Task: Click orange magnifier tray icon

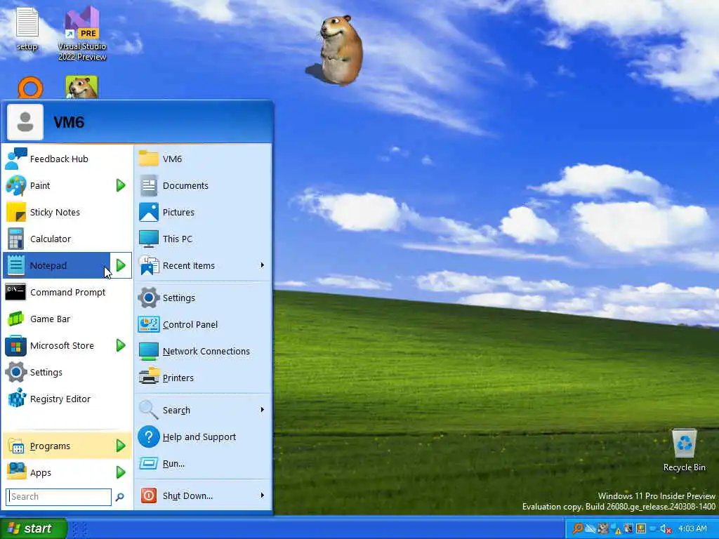Action: point(578,528)
